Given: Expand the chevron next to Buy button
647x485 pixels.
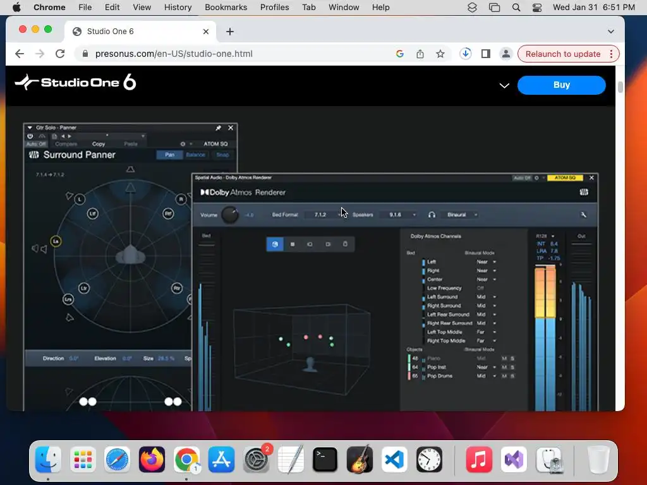Looking at the screenshot, I should pos(504,85).
